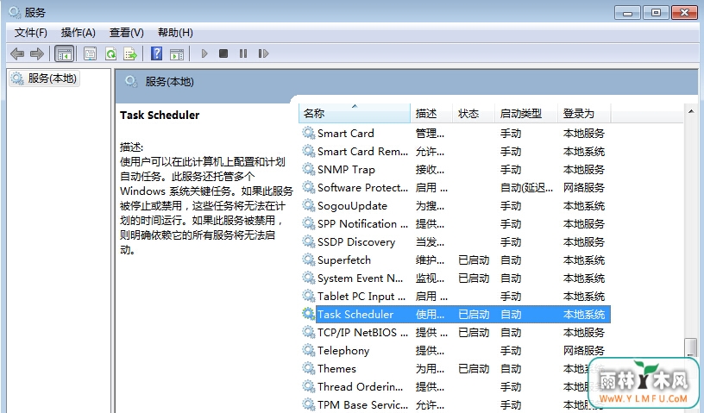Toggle the show/hide console tree icon
Image resolution: width=704 pixels, height=413 pixels.
pos(64,53)
